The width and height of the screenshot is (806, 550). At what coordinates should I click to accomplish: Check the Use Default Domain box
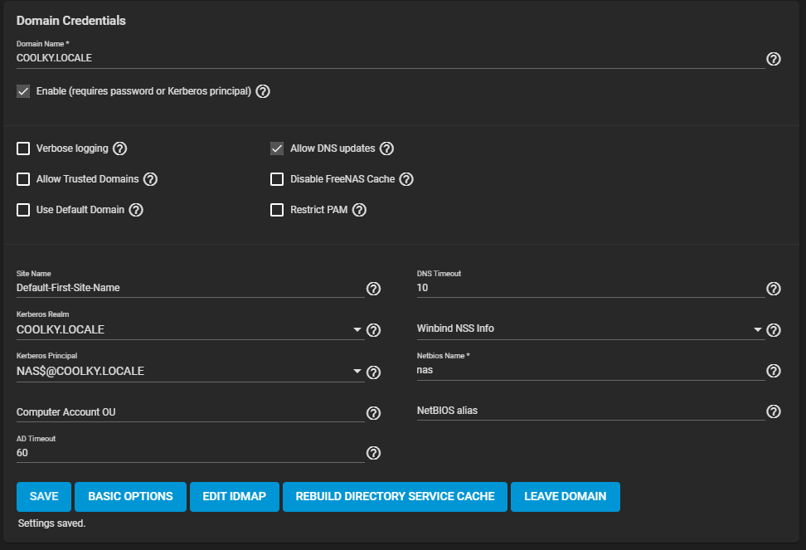click(x=23, y=210)
